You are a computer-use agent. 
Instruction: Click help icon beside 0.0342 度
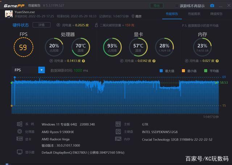tap(154, 61)
